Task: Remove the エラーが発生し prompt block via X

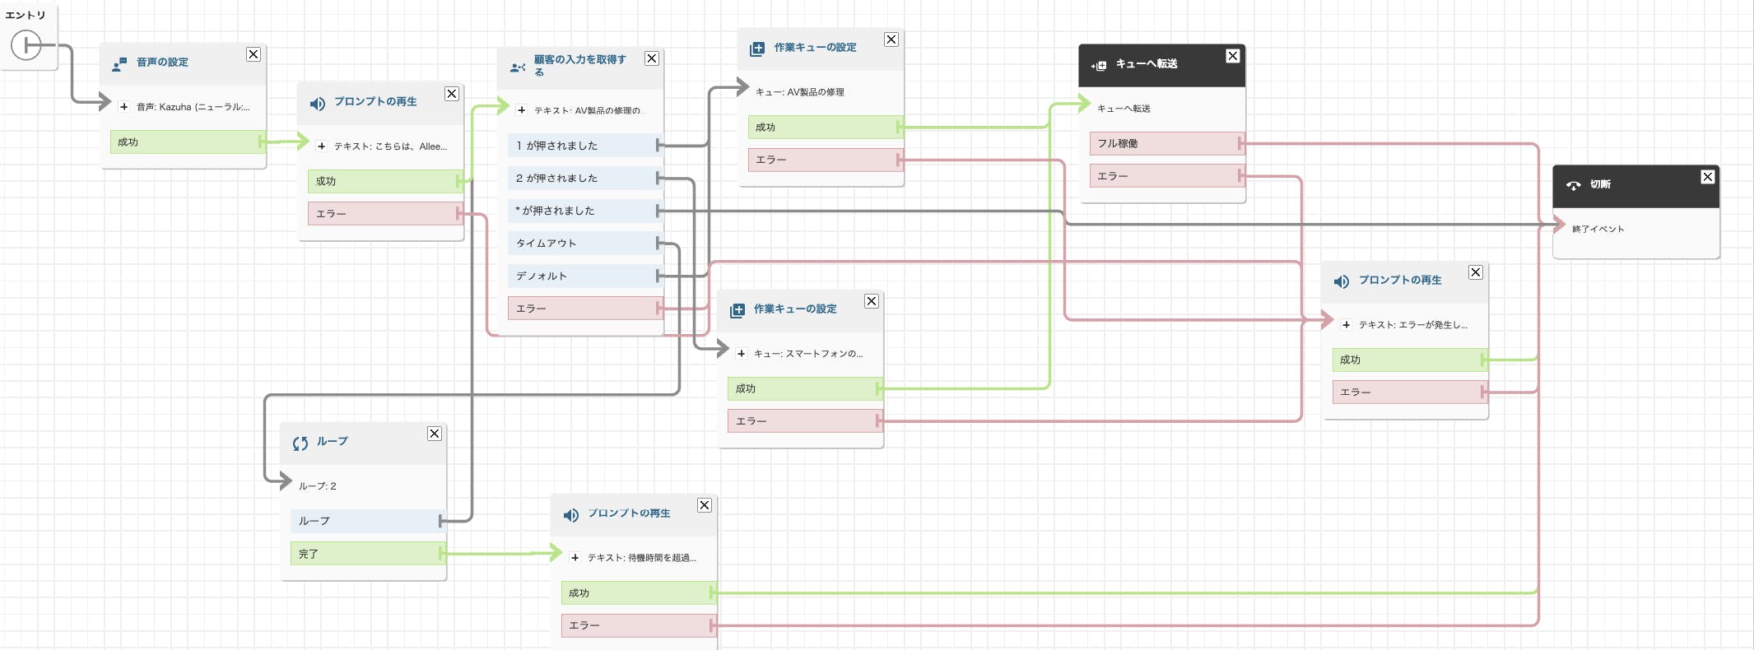Action: pos(1476,272)
